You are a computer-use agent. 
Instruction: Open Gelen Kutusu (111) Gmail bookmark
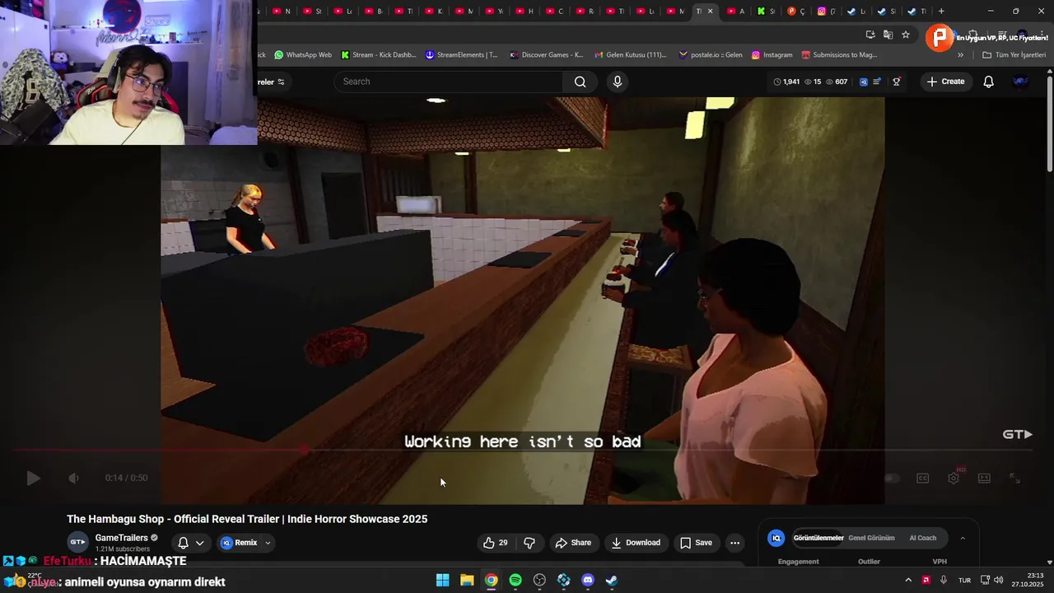coord(630,55)
